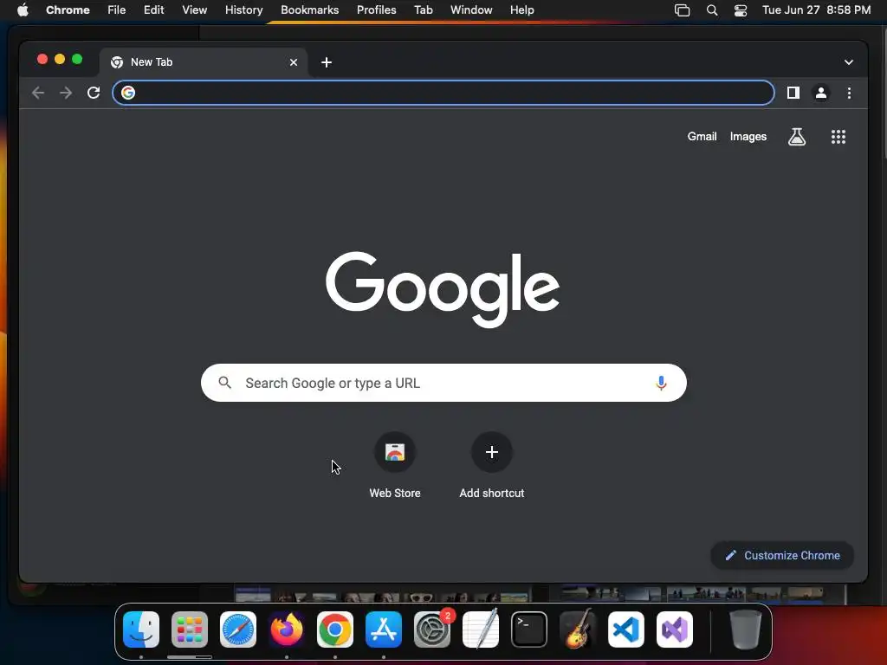Open System Settings from the Dock
The image size is (887, 665).
coord(432,629)
